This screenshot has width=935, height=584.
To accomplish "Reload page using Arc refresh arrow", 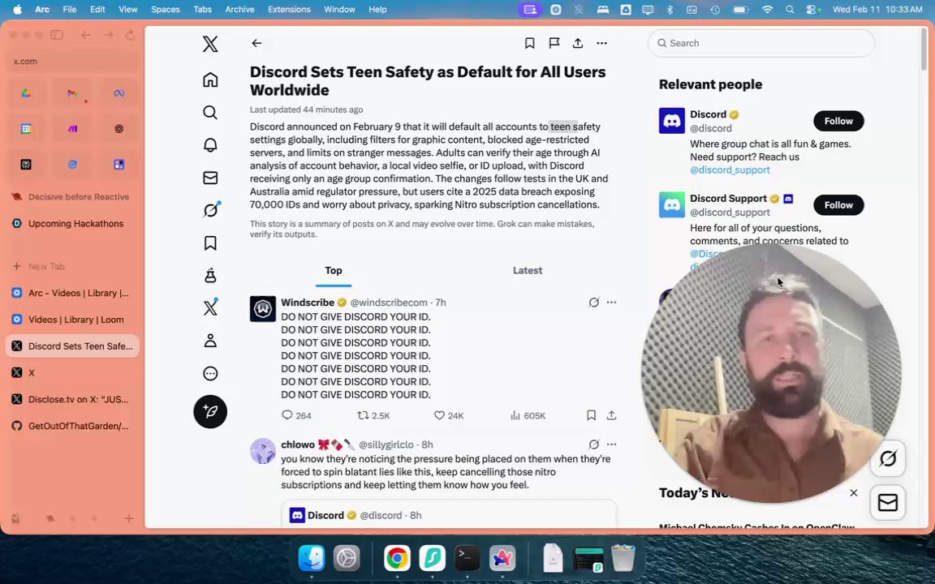I will tap(130, 35).
